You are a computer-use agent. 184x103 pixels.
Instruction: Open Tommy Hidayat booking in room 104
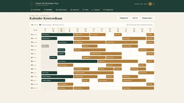[x=130, y=46]
